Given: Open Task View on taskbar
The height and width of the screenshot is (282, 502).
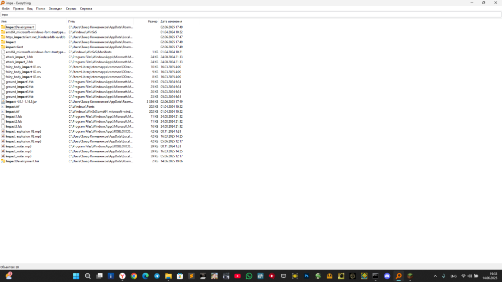Looking at the screenshot, I should point(99,276).
